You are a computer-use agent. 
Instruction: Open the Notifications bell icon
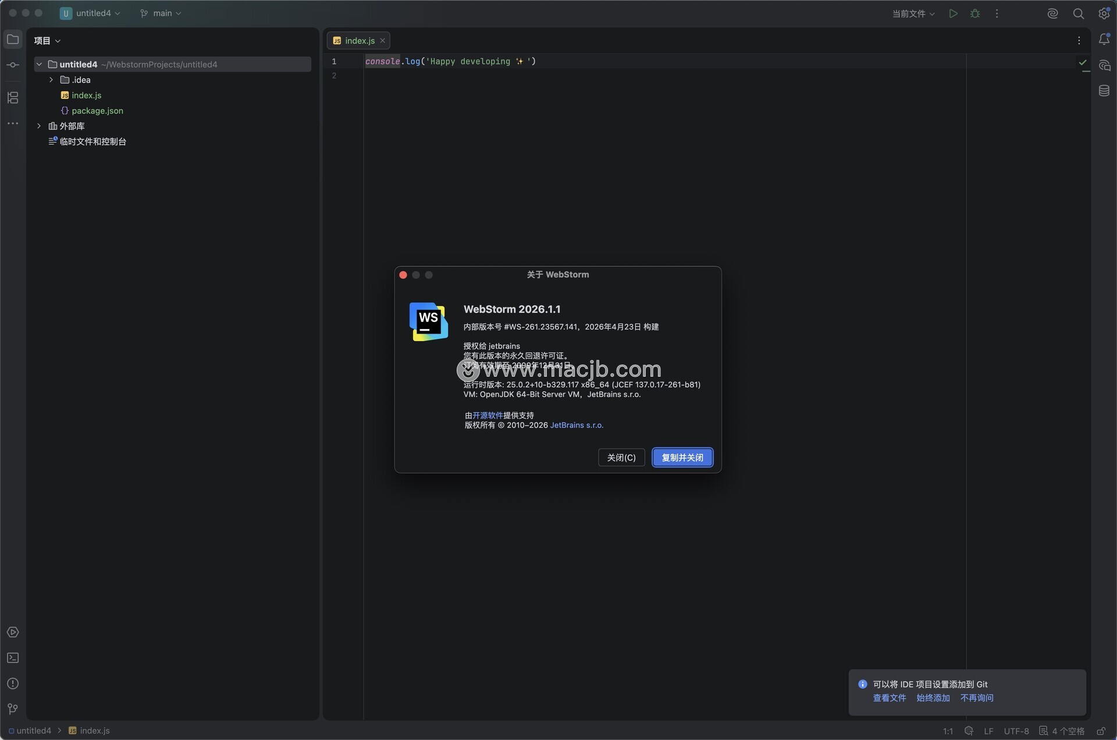[x=1104, y=40]
